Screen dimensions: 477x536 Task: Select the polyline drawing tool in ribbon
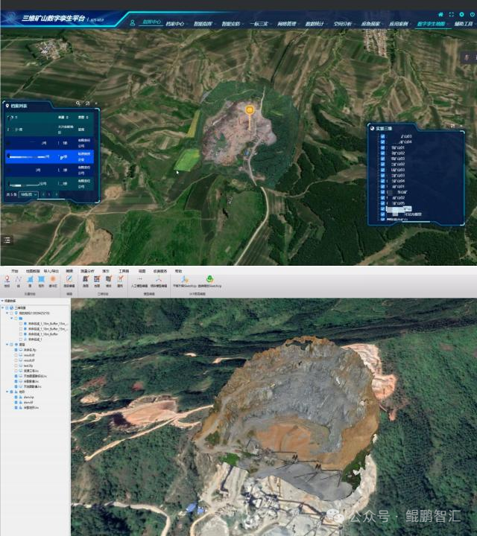click(19, 280)
